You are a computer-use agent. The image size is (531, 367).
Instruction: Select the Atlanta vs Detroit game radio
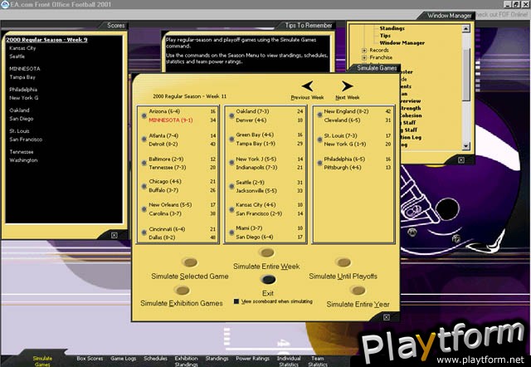pos(144,139)
